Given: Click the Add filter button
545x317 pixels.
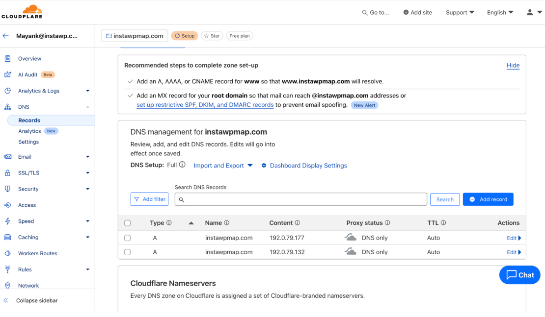Looking at the screenshot, I should tap(149, 199).
